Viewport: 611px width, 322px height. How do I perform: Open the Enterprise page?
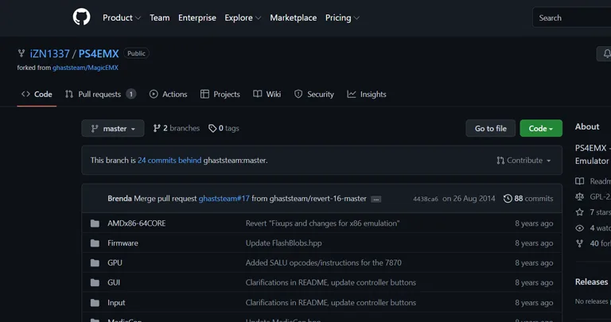pos(197,18)
